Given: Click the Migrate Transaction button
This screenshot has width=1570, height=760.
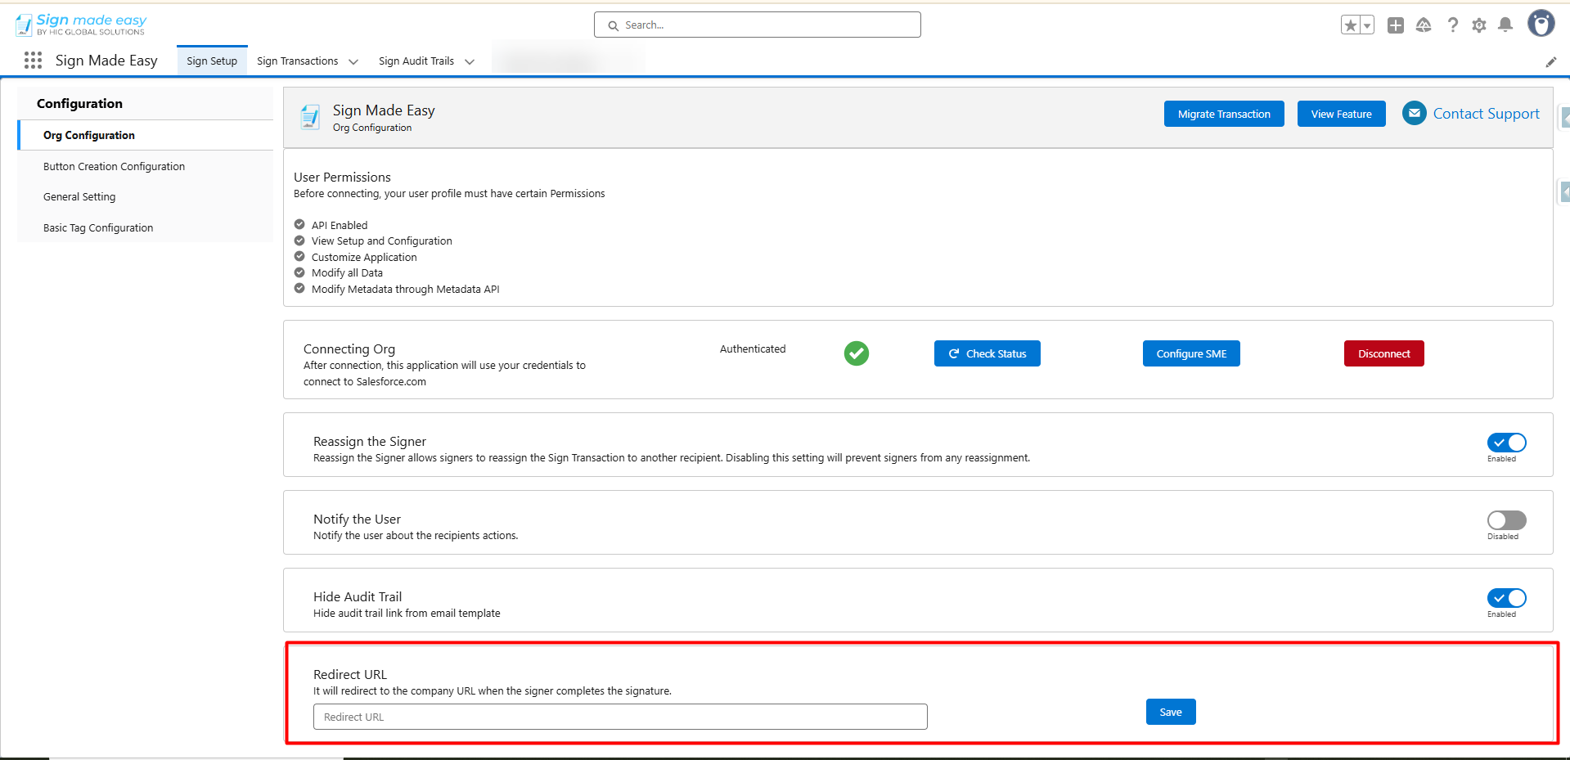Looking at the screenshot, I should point(1224,115).
